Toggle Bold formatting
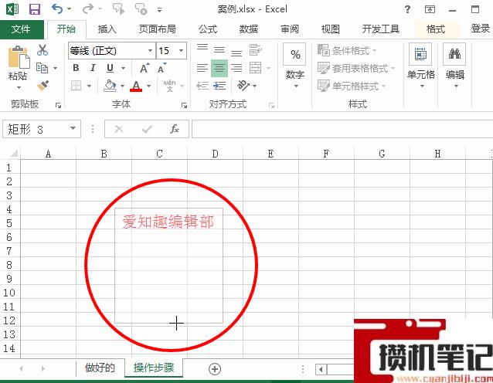Screen dimensions: 493x383 point(76,68)
